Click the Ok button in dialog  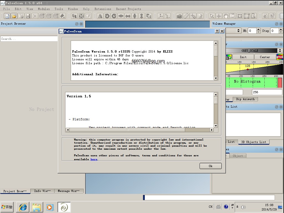tap(210, 166)
